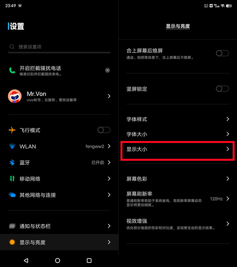Enable 合上屏幕后熄屏 switch
Viewport: 237px width, 267px height.
(x=222, y=53)
